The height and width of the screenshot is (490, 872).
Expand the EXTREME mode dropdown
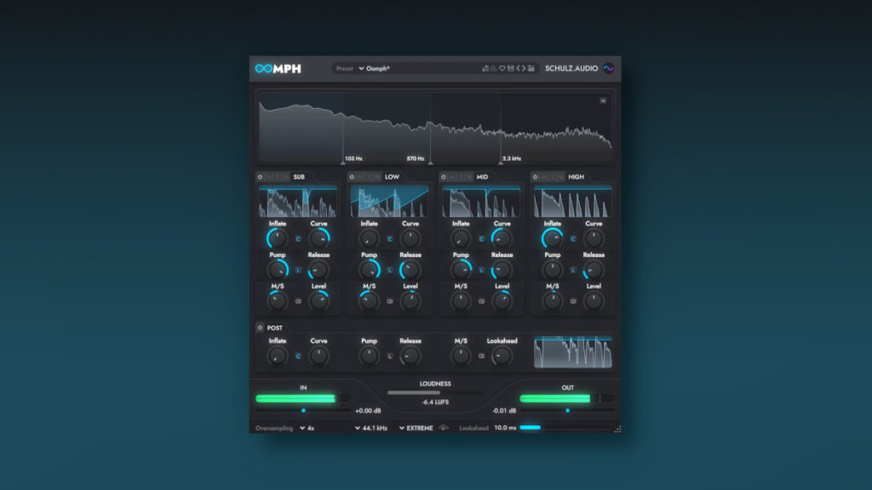click(x=416, y=428)
